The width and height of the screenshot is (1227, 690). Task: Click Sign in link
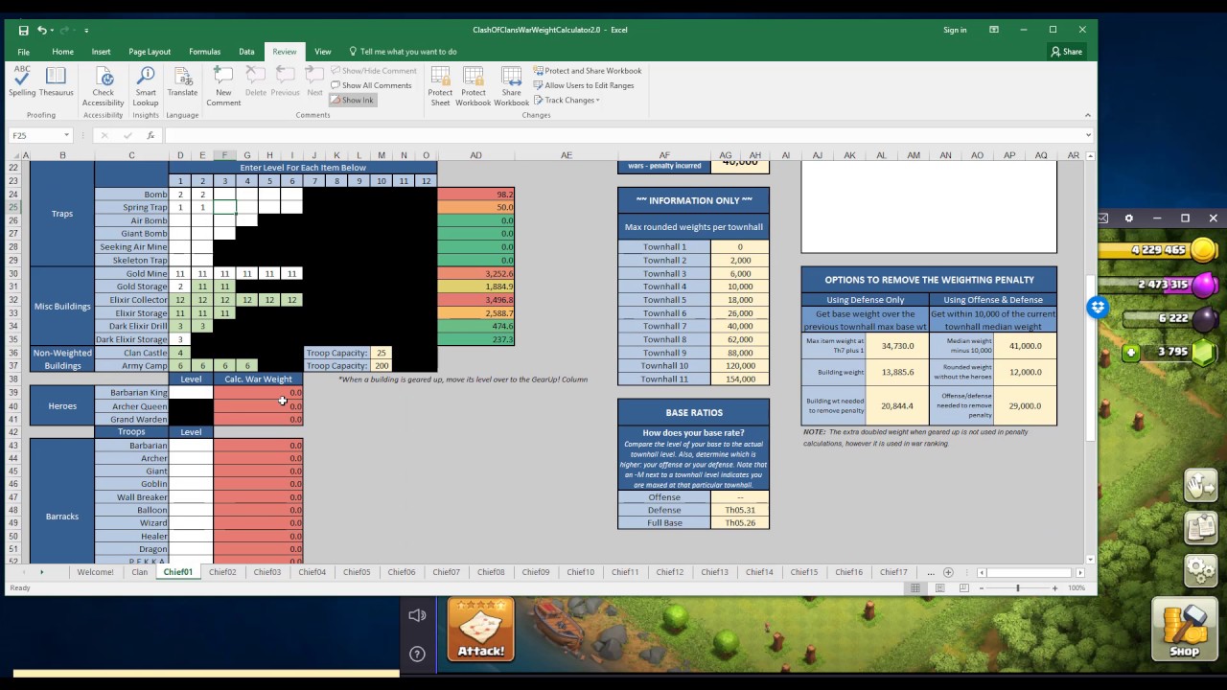click(955, 30)
